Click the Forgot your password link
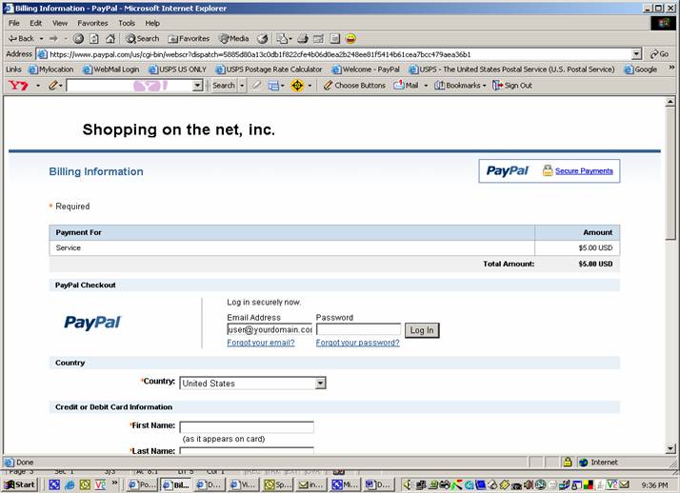Screen dimensions: 680x493 point(357,343)
